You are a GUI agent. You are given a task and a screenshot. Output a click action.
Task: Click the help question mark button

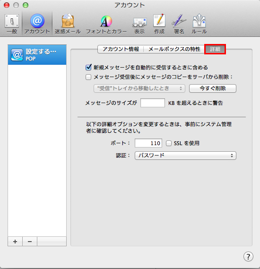pos(248,257)
